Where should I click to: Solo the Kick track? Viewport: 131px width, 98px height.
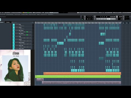coord(18,24)
